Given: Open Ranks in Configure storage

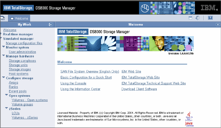Looking at the screenshot, I should [x=13, y=87].
